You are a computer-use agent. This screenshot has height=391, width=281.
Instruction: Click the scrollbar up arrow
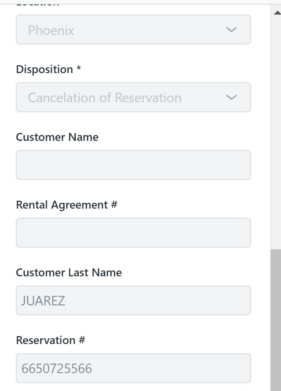point(277,13)
